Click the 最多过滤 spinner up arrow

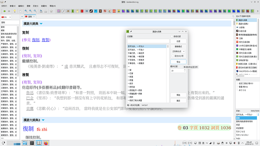(185, 70)
